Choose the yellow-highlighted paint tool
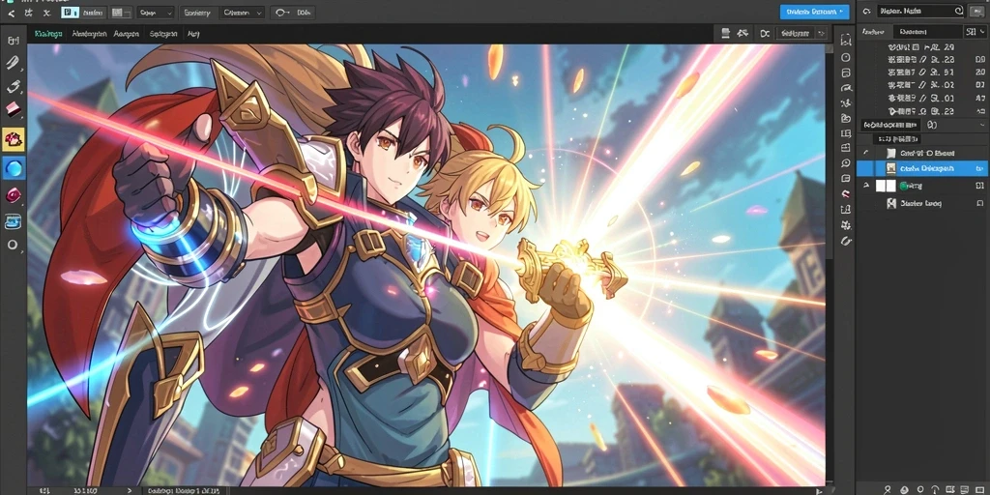Image resolution: width=990 pixels, height=495 pixels. (x=14, y=139)
